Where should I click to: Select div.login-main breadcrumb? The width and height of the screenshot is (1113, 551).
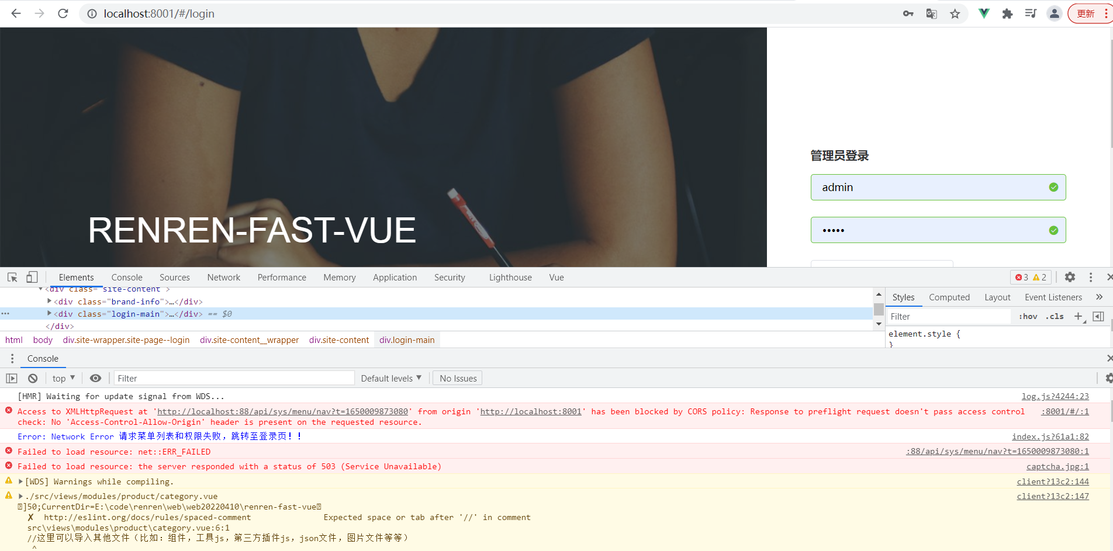(x=407, y=340)
